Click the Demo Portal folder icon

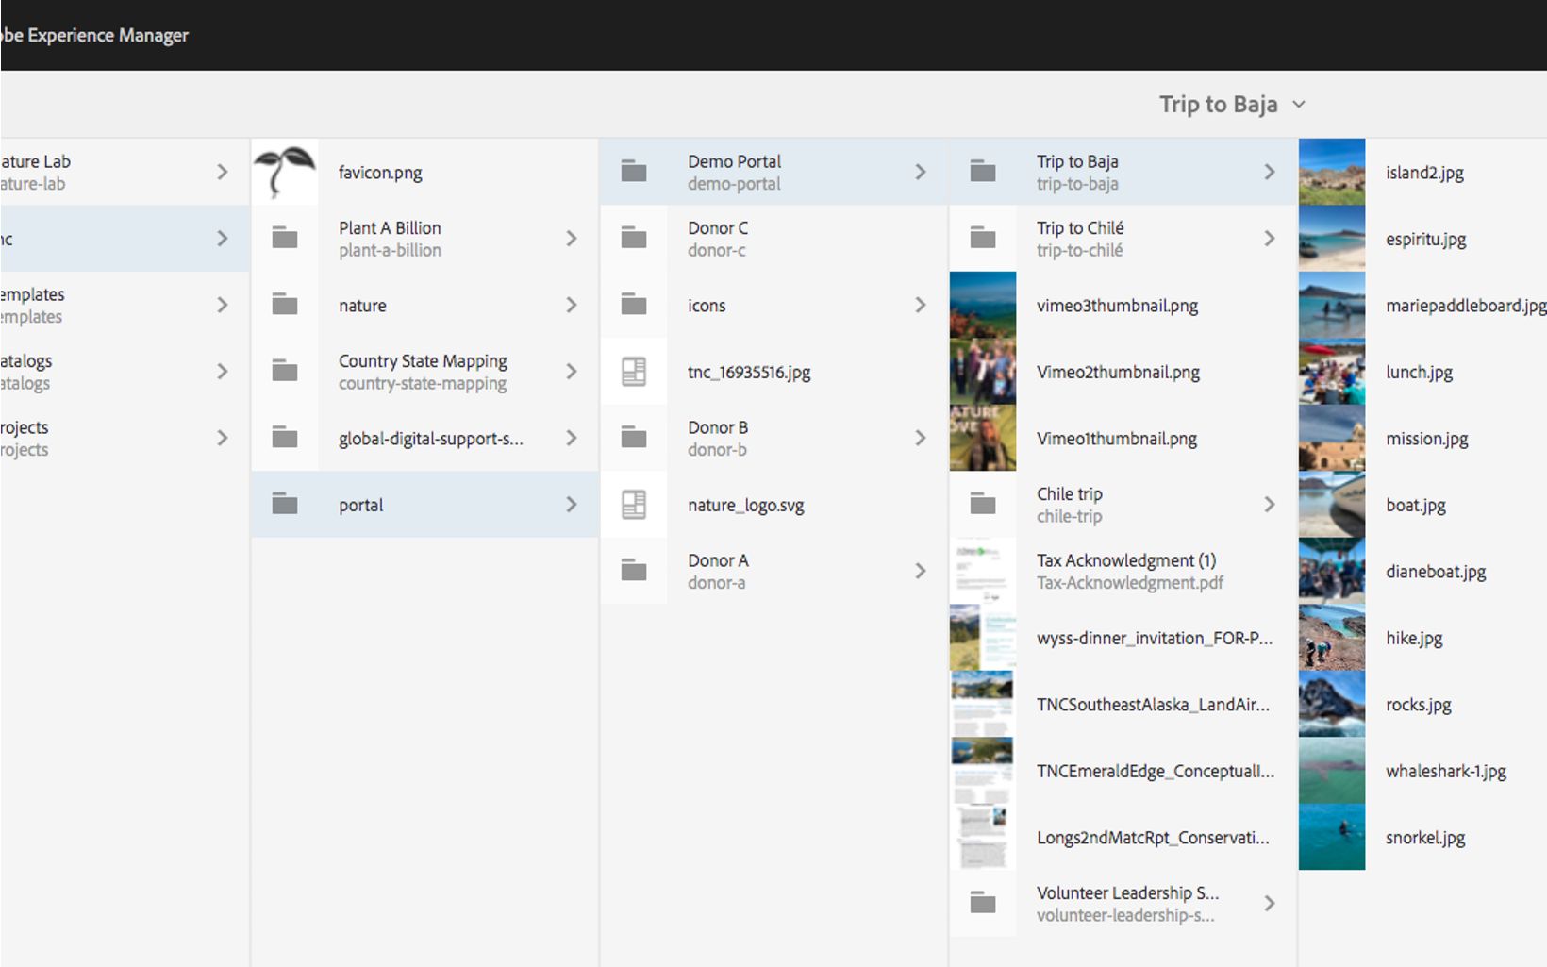pos(634,172)
